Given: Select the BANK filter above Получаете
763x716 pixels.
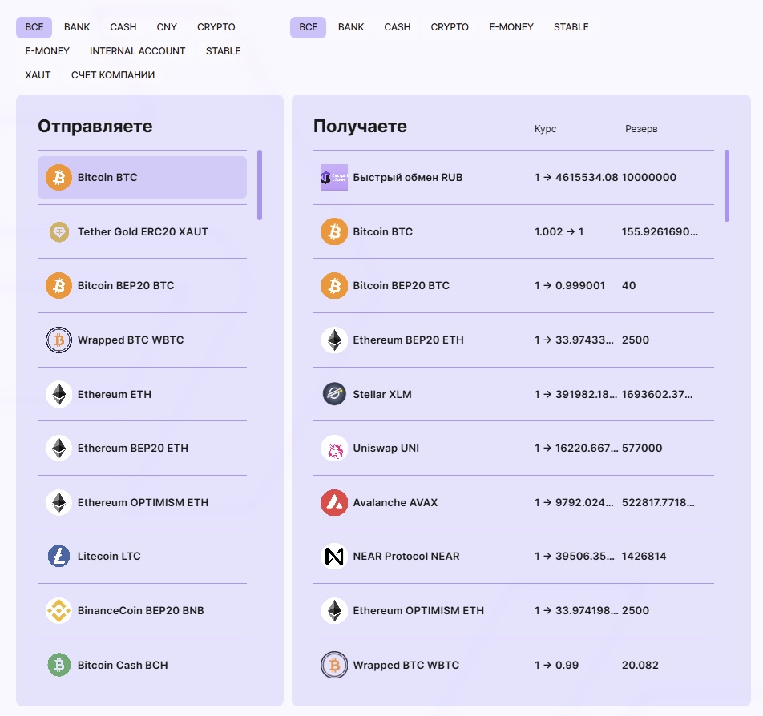Looking at the screenshot, I should (x=351, y=27).
